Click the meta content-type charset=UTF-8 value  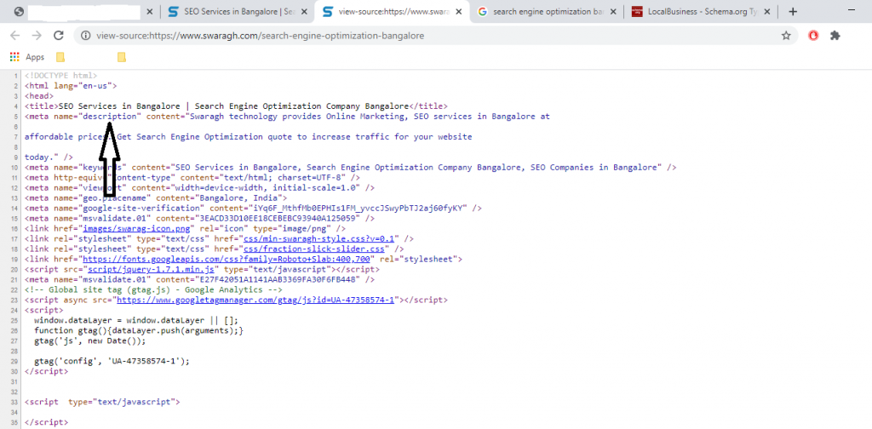click(x=272, y=177)
